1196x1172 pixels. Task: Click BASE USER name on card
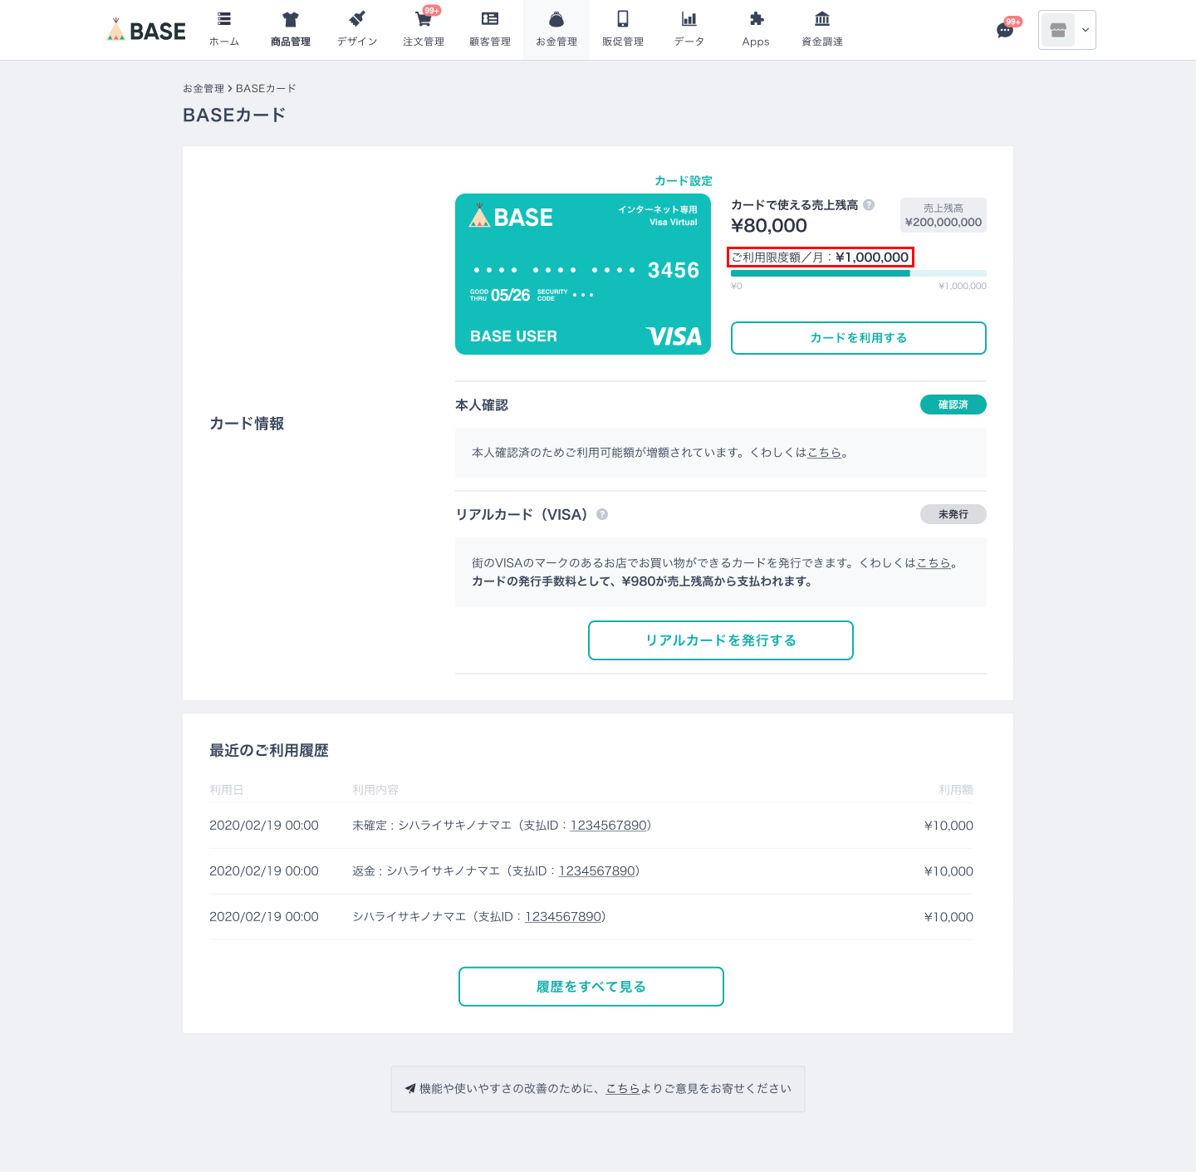513,336
